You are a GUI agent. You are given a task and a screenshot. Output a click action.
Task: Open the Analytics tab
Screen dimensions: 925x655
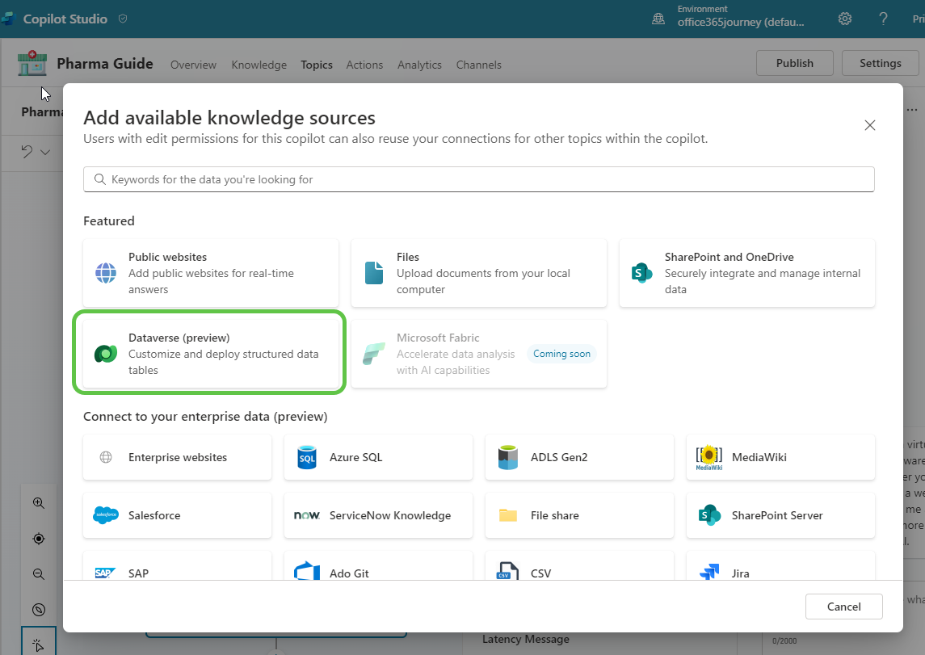coord(419,65)
